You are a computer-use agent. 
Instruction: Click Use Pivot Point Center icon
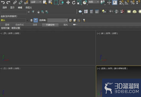tap(103, 2)
